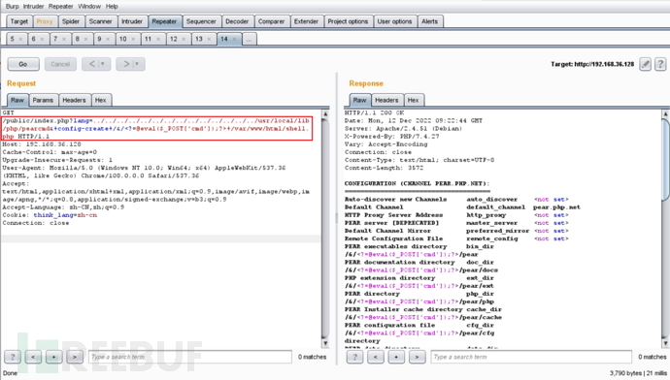Jump to next match in response search
Screen dimensions: 670x380
coord(417,357)
